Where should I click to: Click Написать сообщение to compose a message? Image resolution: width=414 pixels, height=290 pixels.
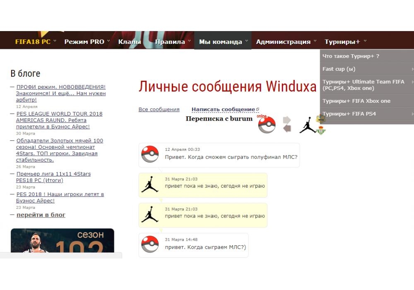[x=223, y=109]
